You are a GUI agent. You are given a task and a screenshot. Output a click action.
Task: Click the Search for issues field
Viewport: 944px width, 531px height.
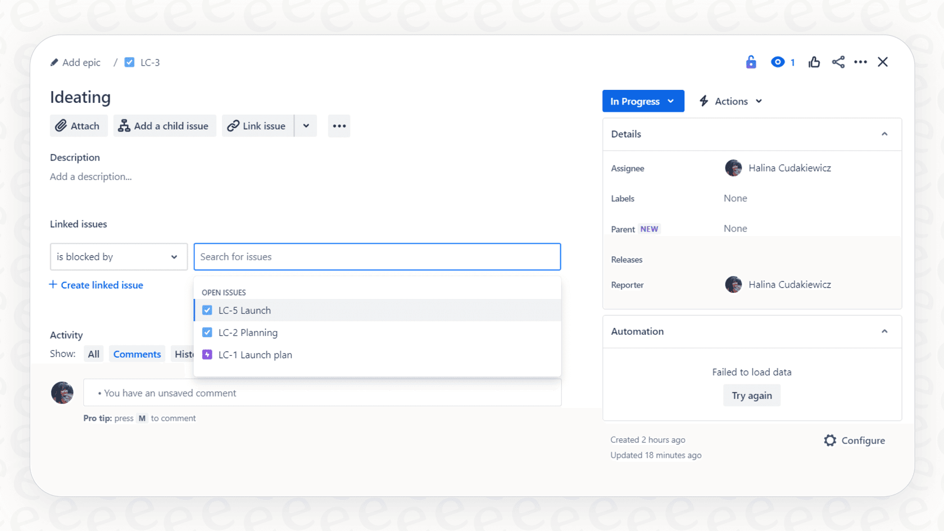click(377, 257)
